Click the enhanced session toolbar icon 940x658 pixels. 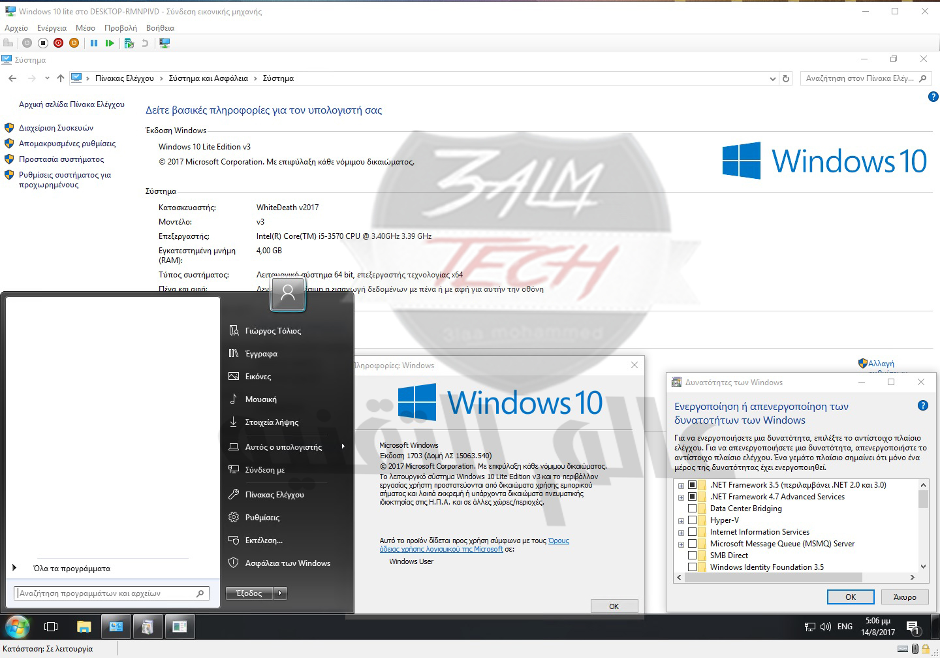(x=164, y=43)
